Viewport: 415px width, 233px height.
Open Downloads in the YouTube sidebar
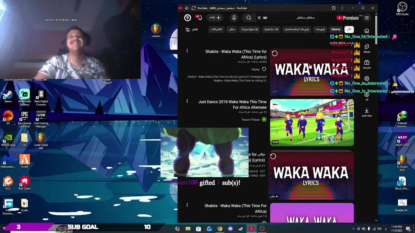[367, 112]
